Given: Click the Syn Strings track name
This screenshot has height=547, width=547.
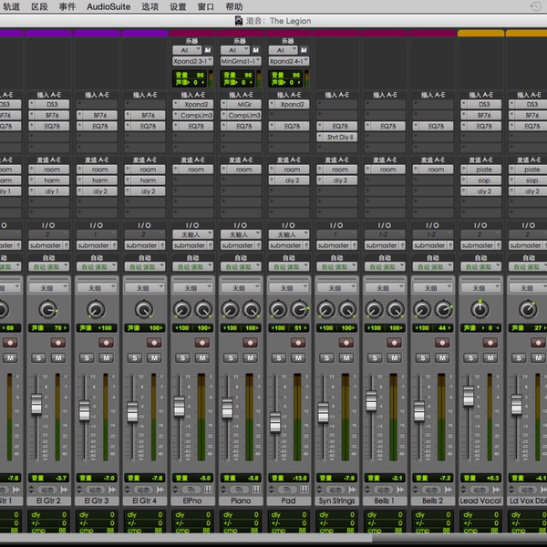Looking at the screenshot, I should tap(337, 501).
